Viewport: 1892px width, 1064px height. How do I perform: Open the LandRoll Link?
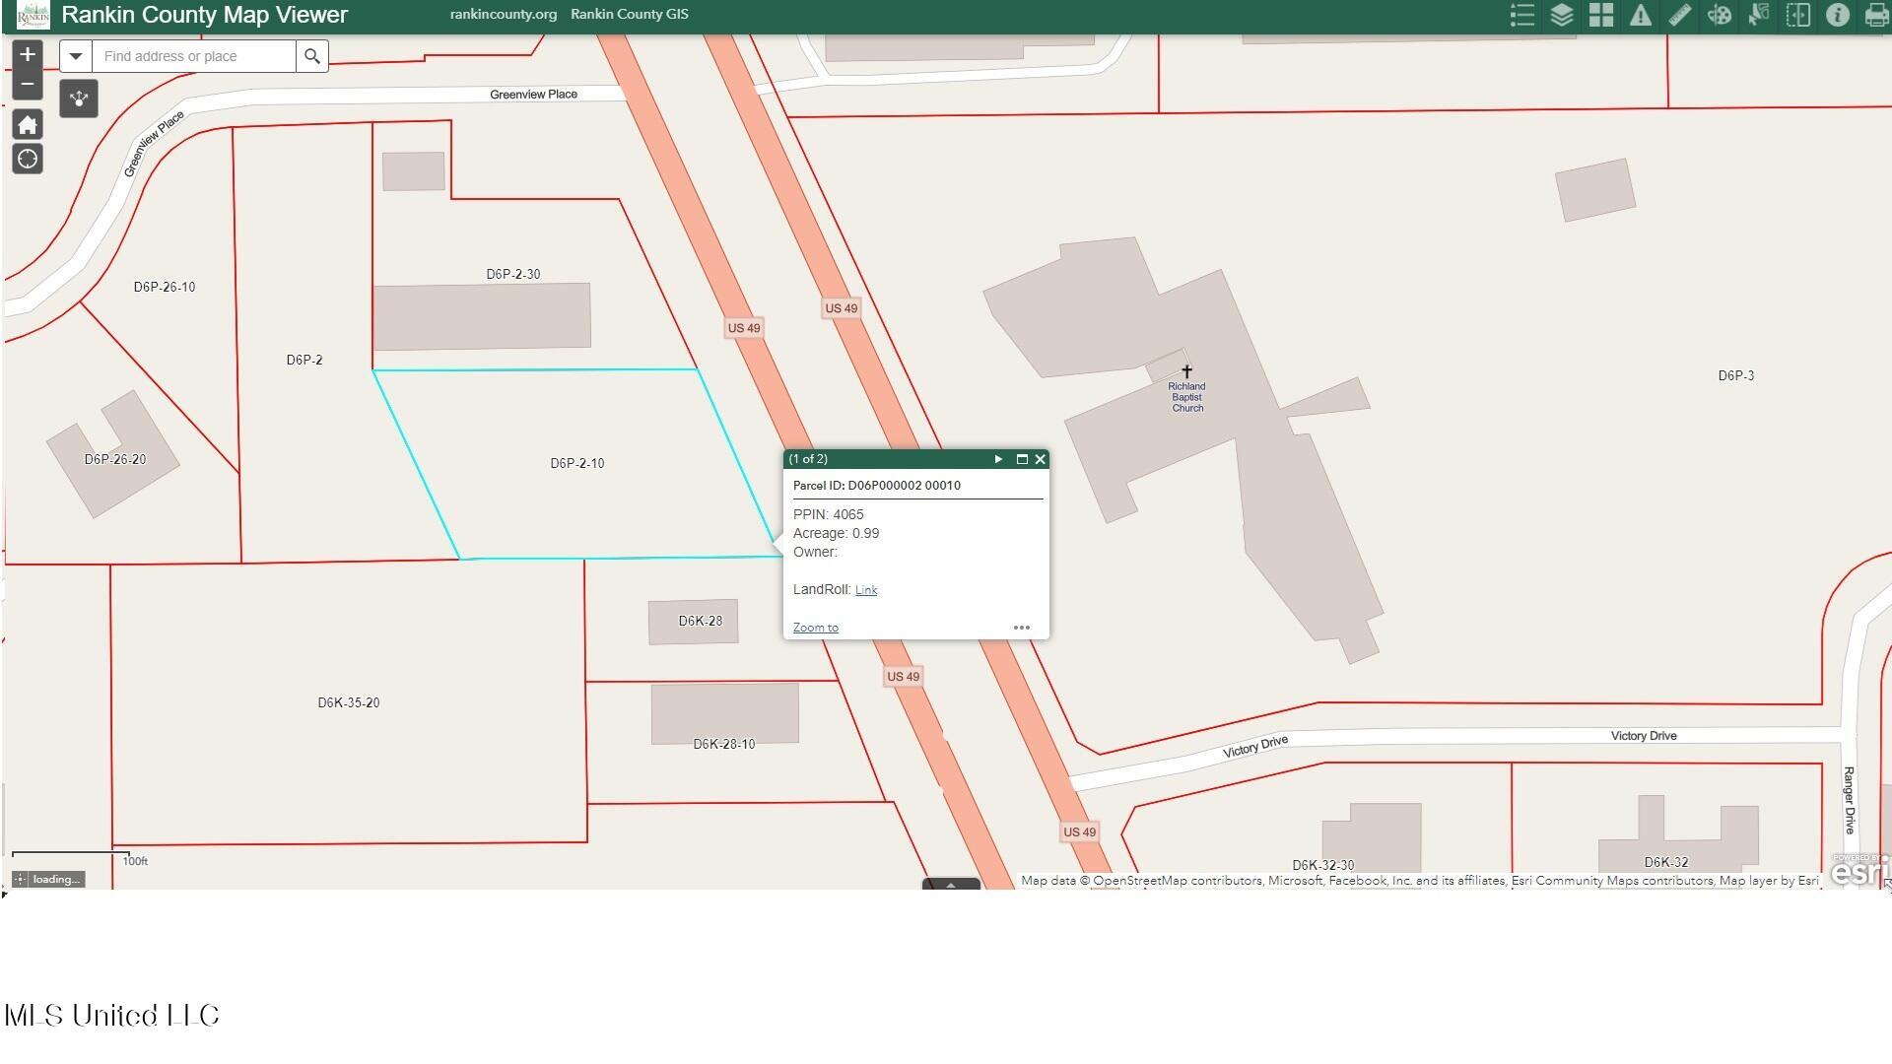[x=866, y=590]
